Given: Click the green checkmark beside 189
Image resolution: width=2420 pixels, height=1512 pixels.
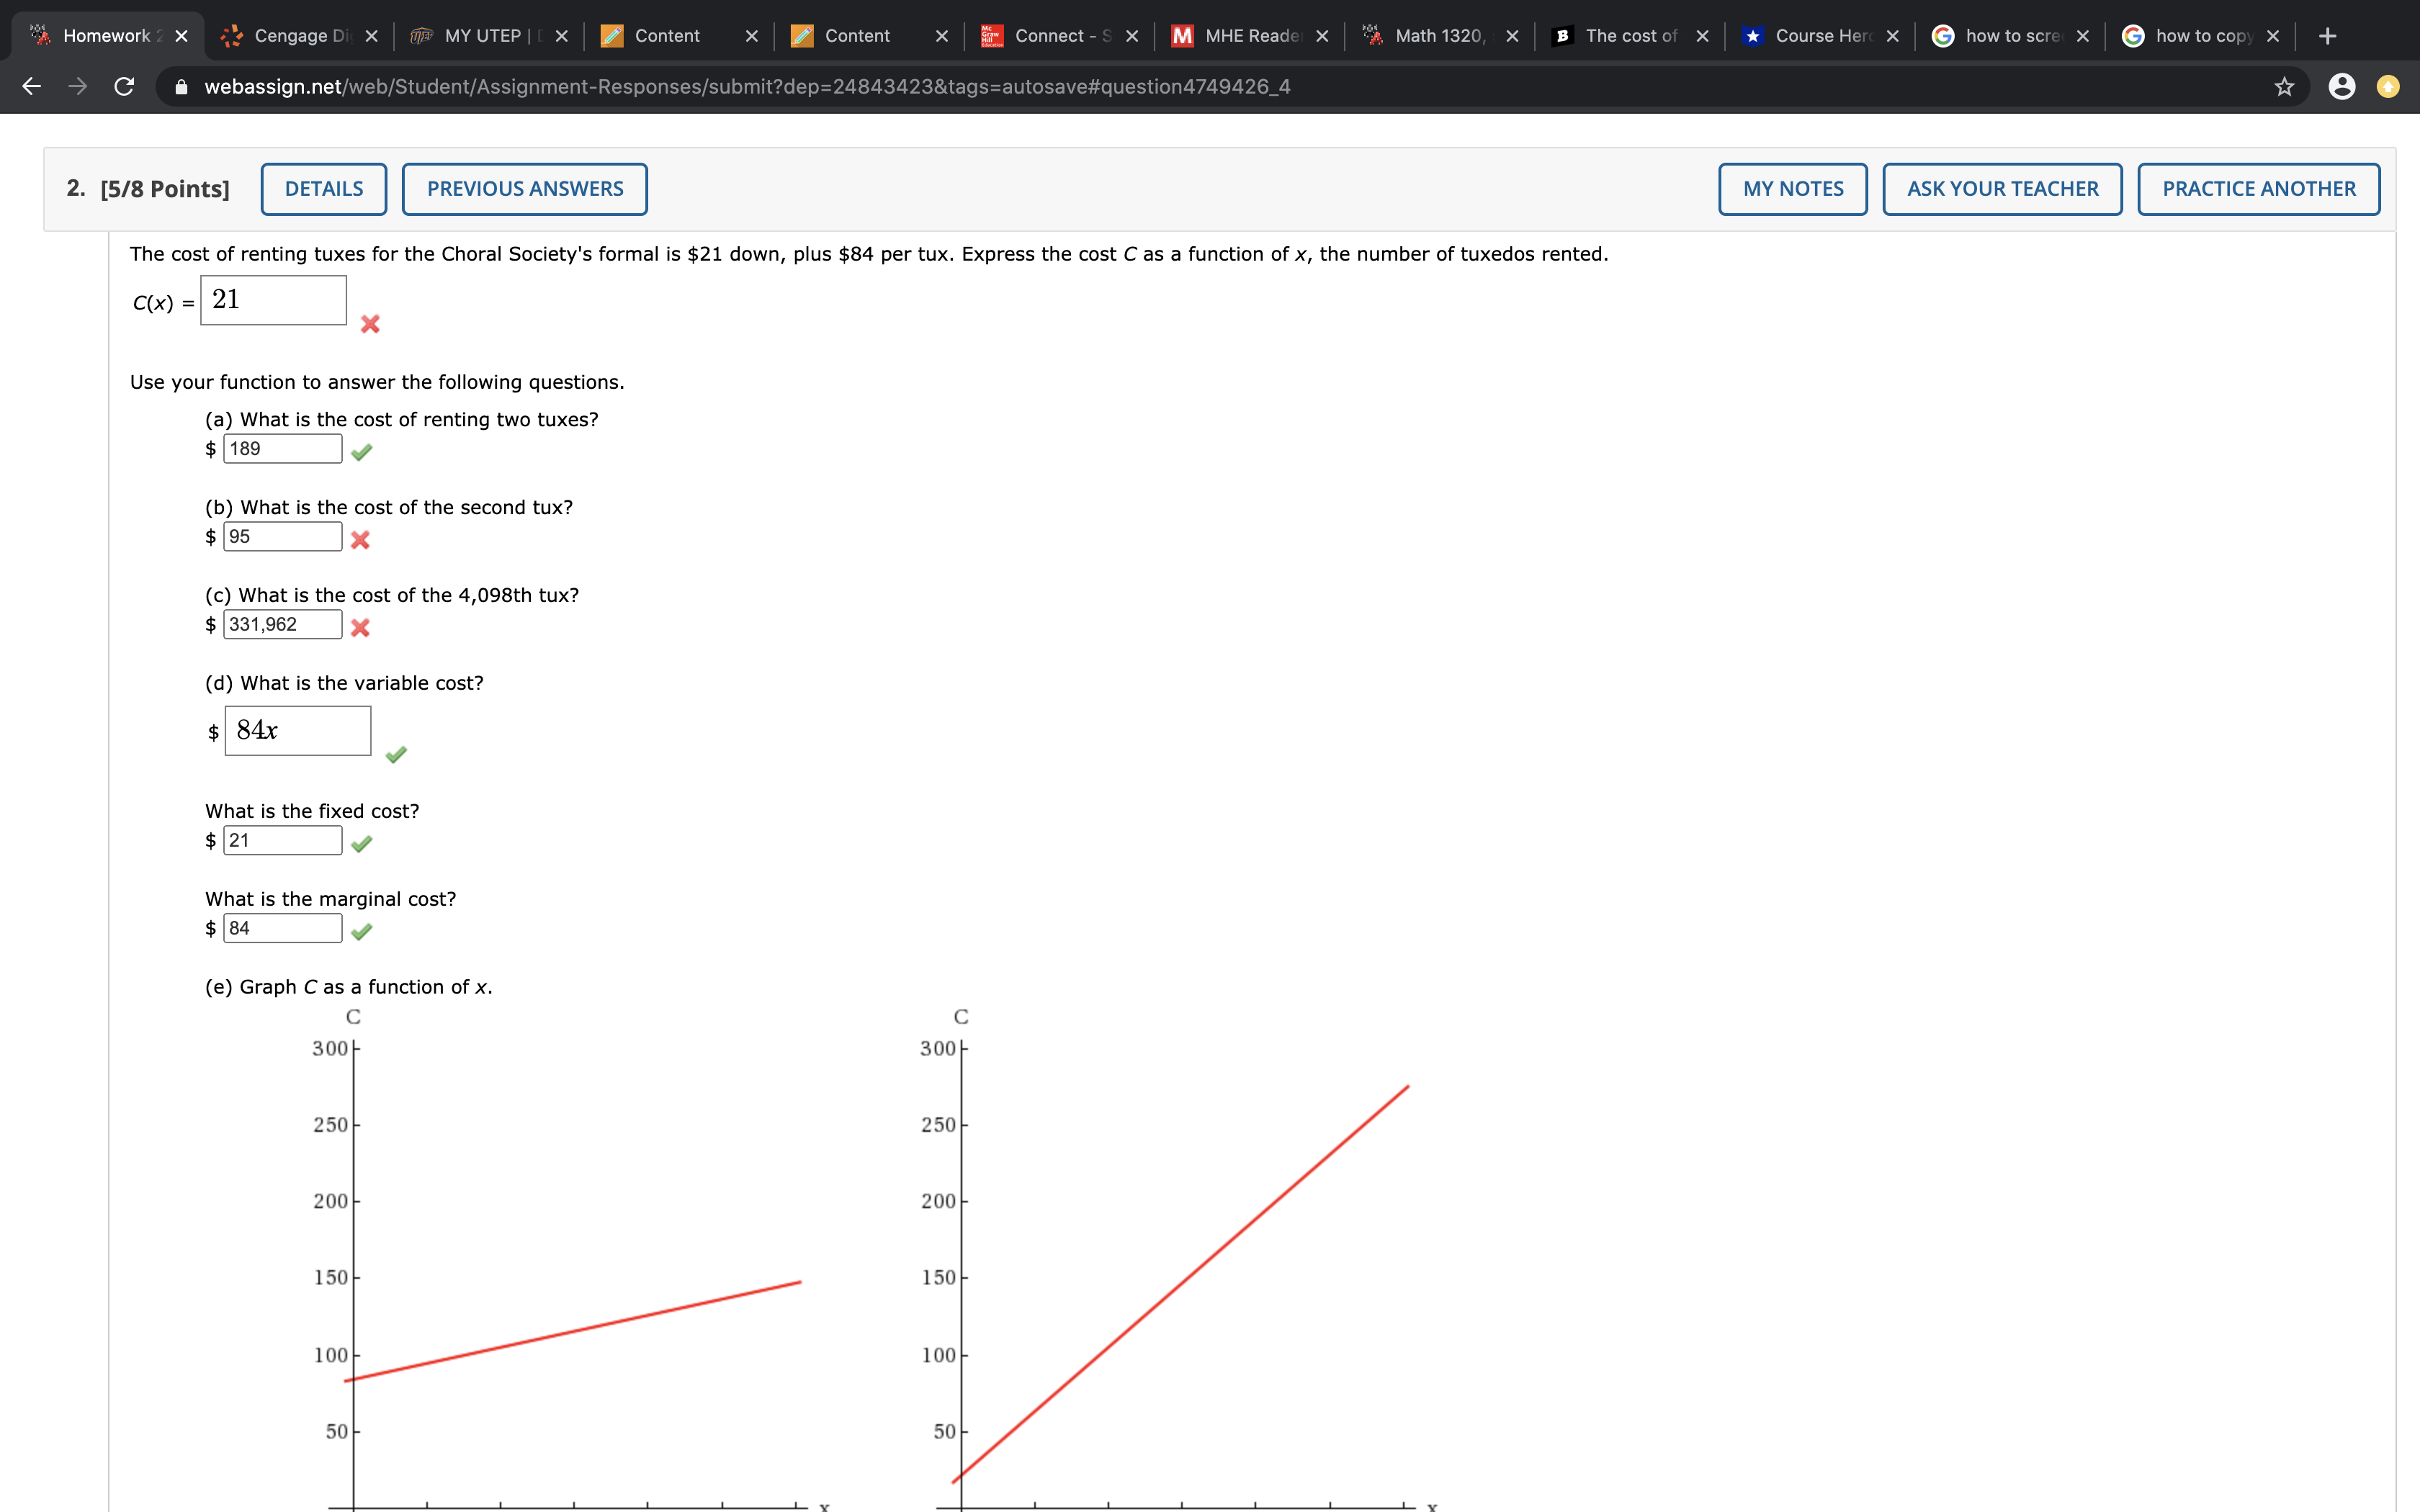Looking at the screenshot, I should pos(362,452).
